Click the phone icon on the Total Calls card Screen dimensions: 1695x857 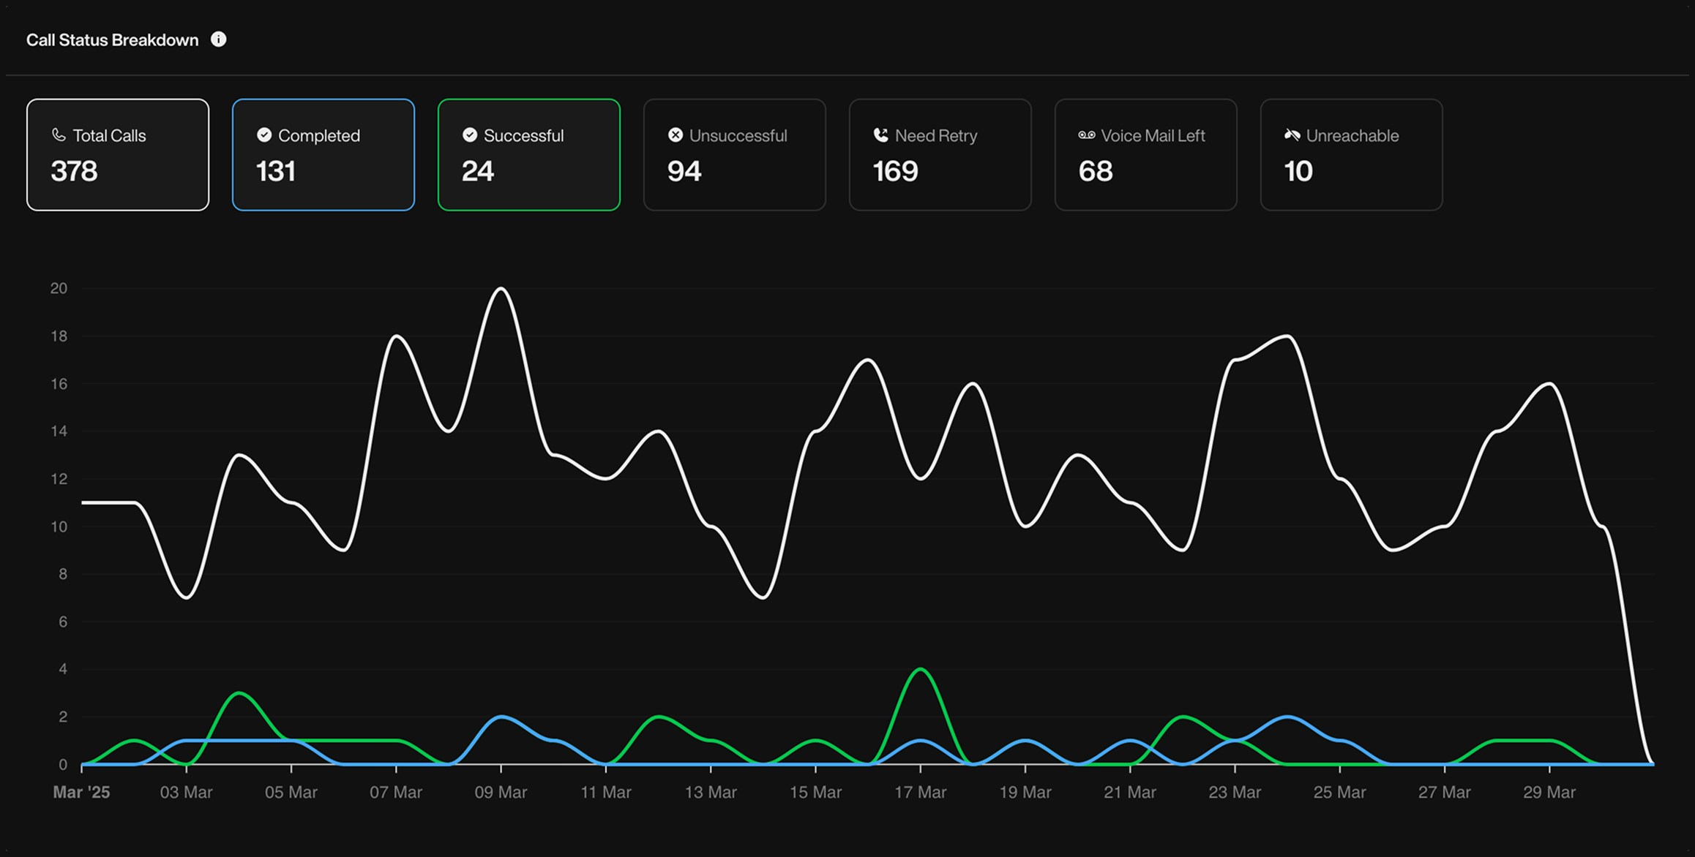coord(59,135)
